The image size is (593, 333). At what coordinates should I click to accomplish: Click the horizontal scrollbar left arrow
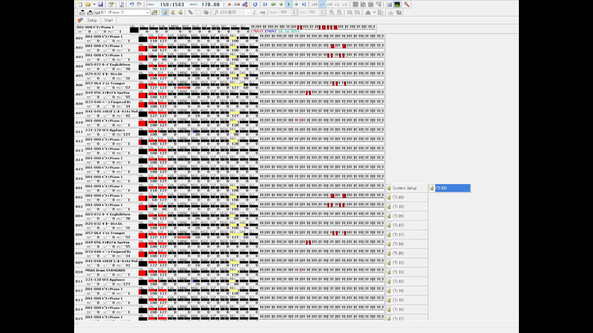[x=77, y=324]
